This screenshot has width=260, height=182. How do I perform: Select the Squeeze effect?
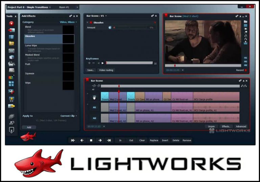tap(49, 76)
